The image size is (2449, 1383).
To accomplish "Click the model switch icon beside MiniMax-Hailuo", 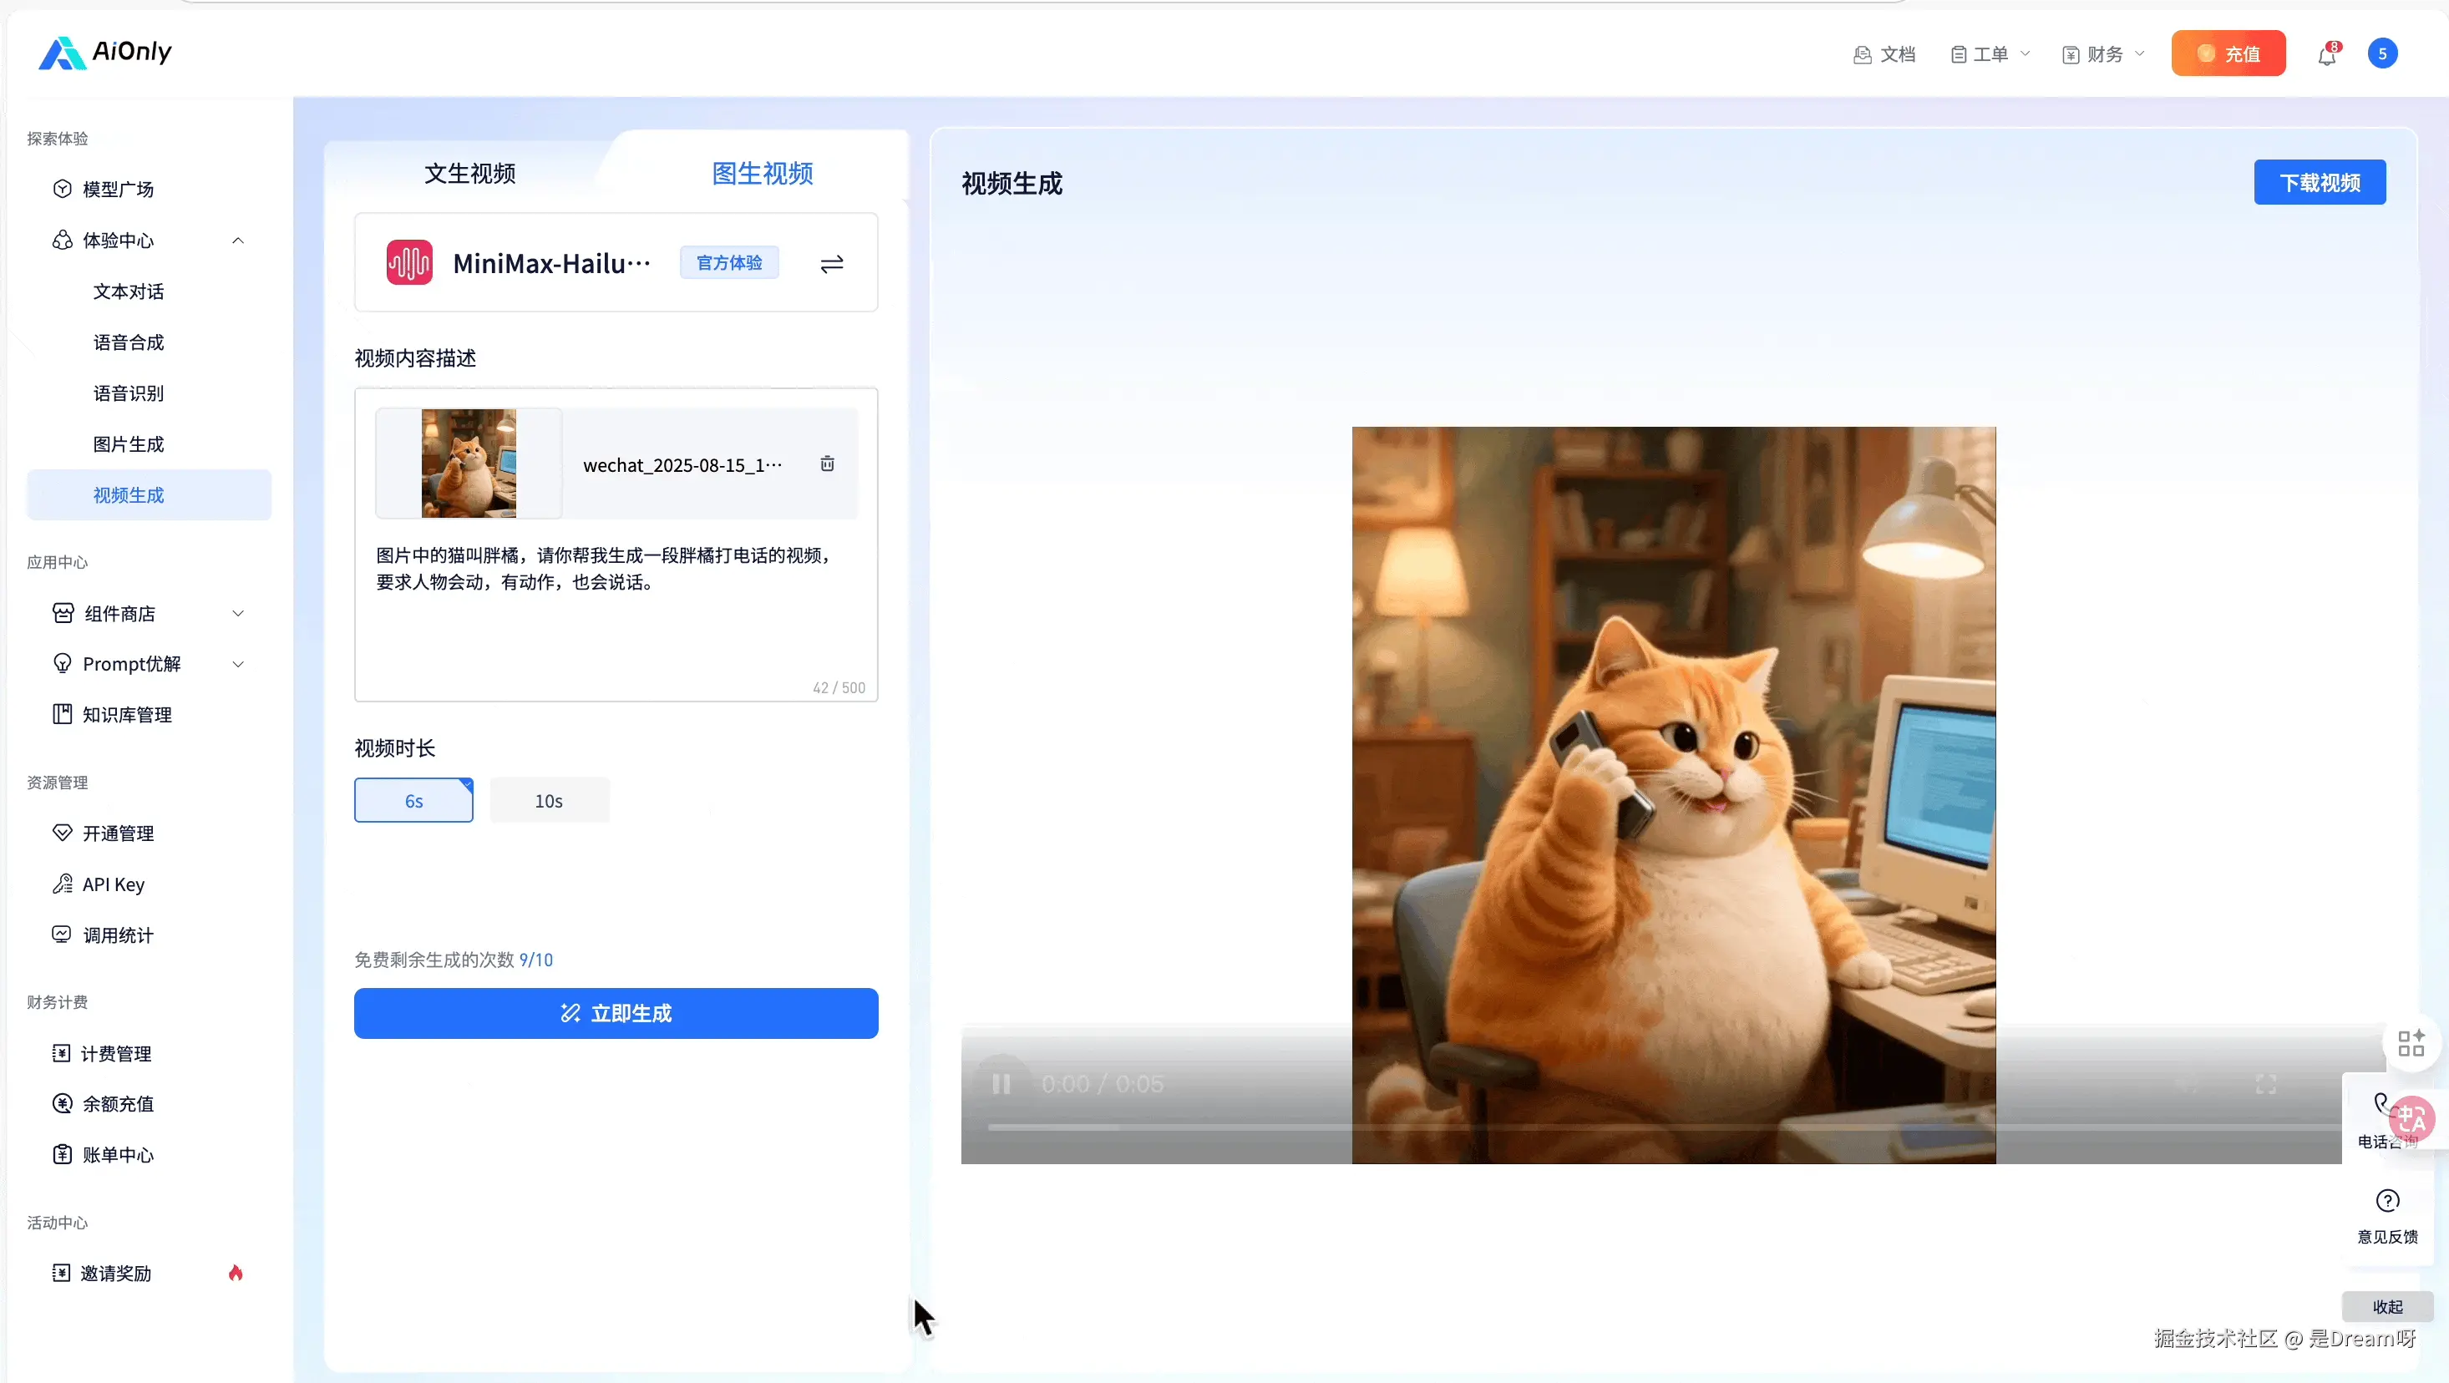I will pyautogui.click(x=830, y=263).
